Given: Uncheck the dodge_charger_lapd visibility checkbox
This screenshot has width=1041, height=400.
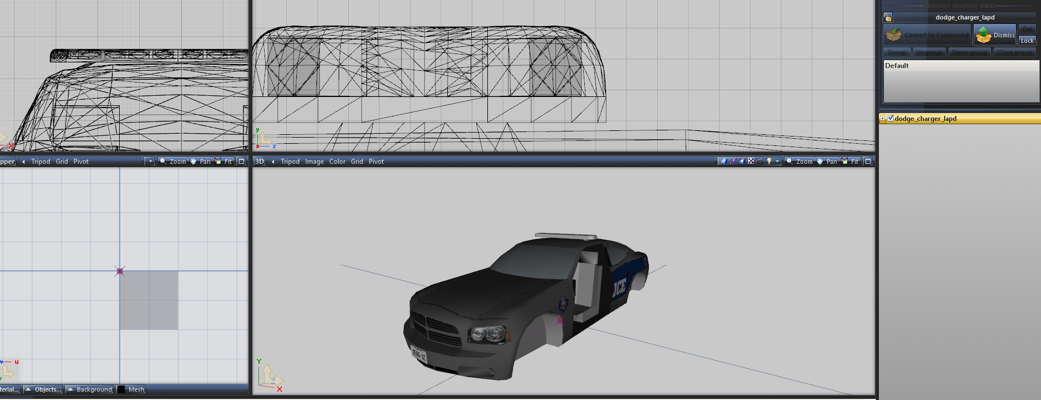Looking at the screenshot, I should pos(890,118).
